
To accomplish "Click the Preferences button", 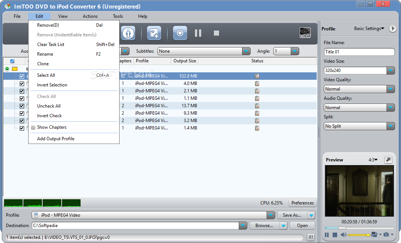I will (x=303, y=203).
